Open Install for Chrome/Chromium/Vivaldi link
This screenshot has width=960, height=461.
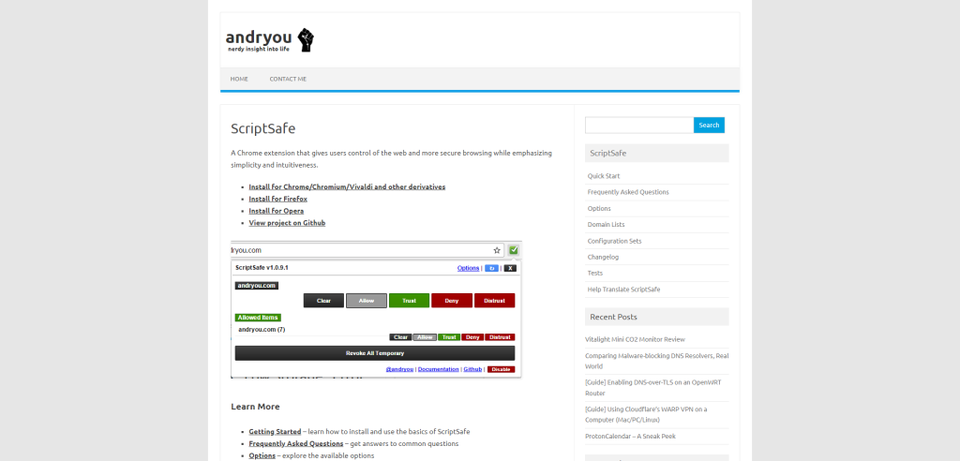347,186
